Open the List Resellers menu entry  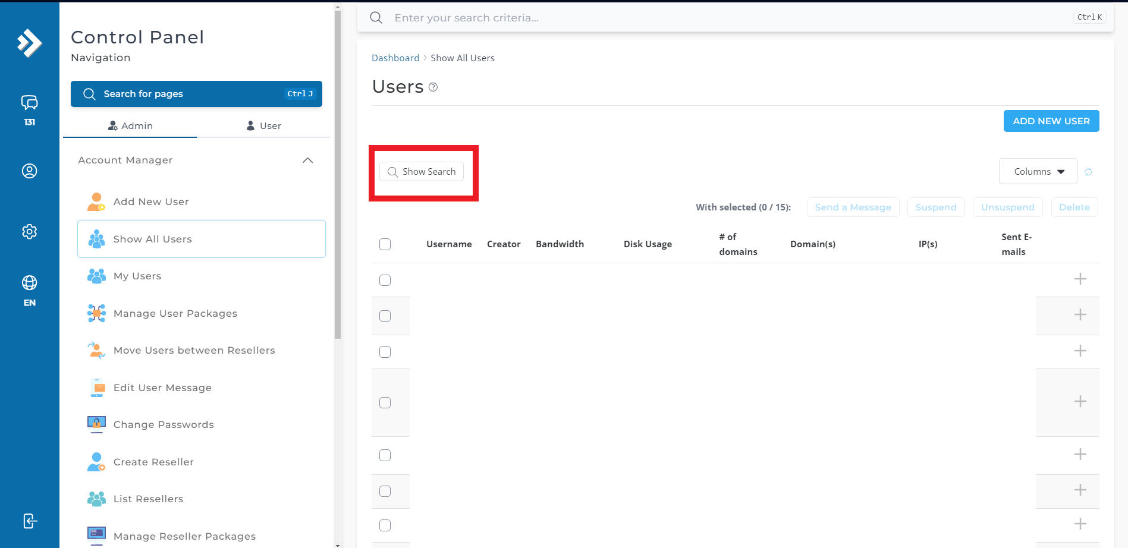pos(202,499)
